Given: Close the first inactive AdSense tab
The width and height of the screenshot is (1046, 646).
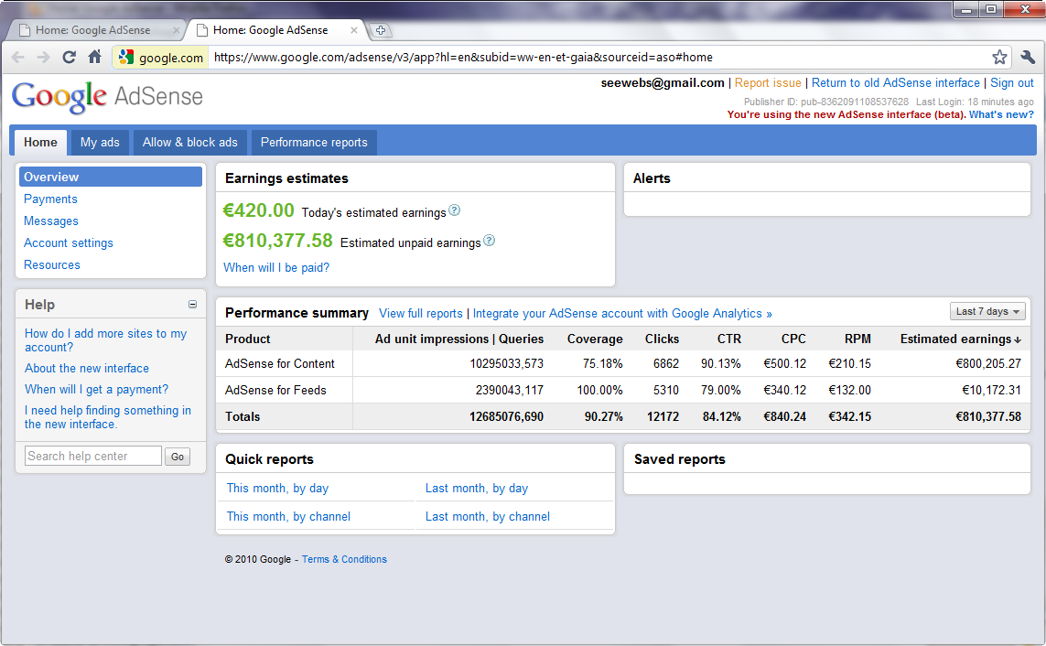Looking at the screenshot, I should click(x=176, y=30).
